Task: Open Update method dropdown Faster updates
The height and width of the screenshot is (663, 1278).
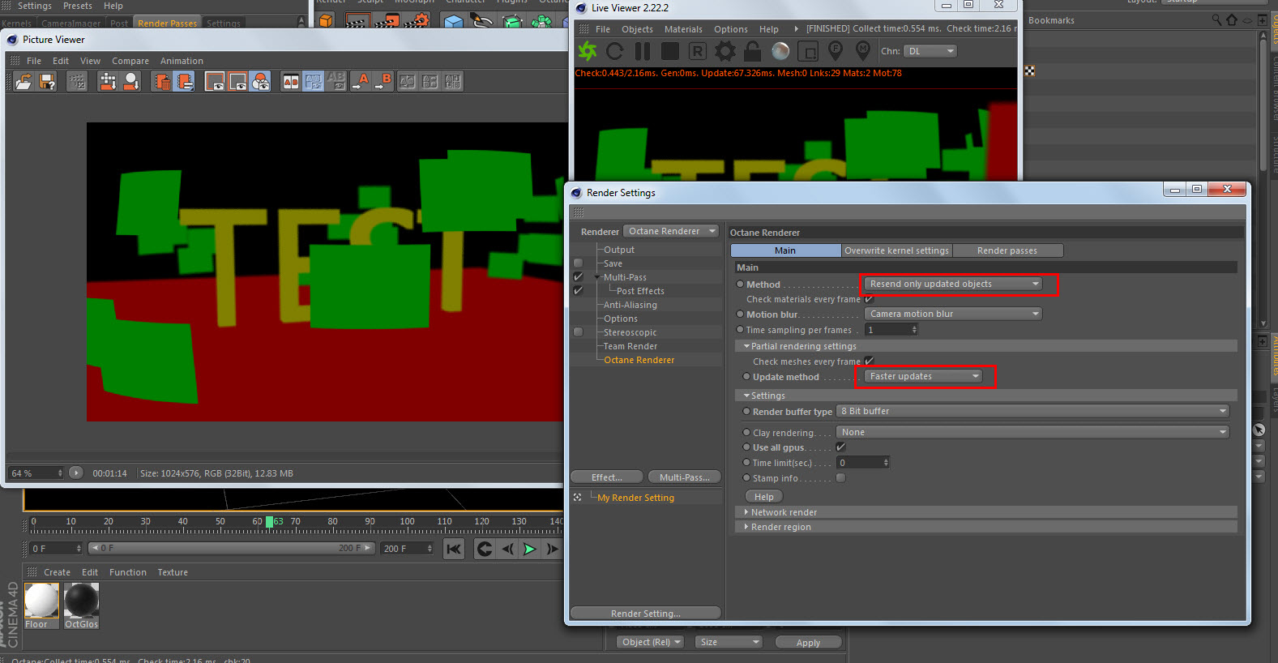Action: 923,376
